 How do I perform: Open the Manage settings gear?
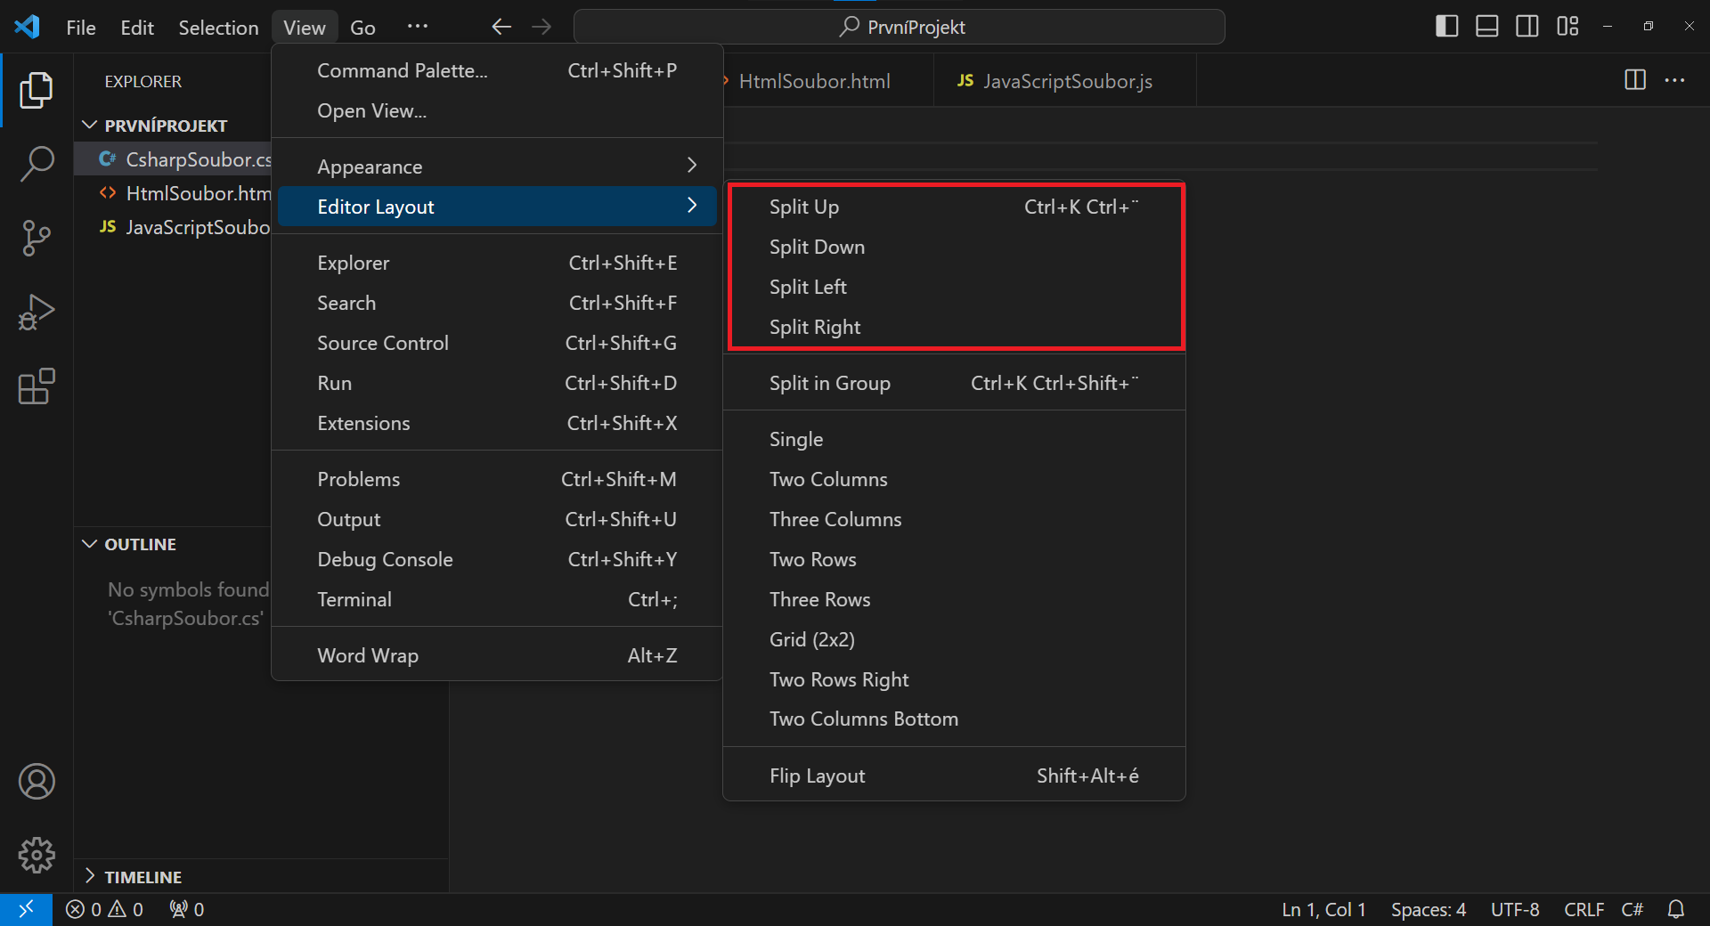pos(37,855)
